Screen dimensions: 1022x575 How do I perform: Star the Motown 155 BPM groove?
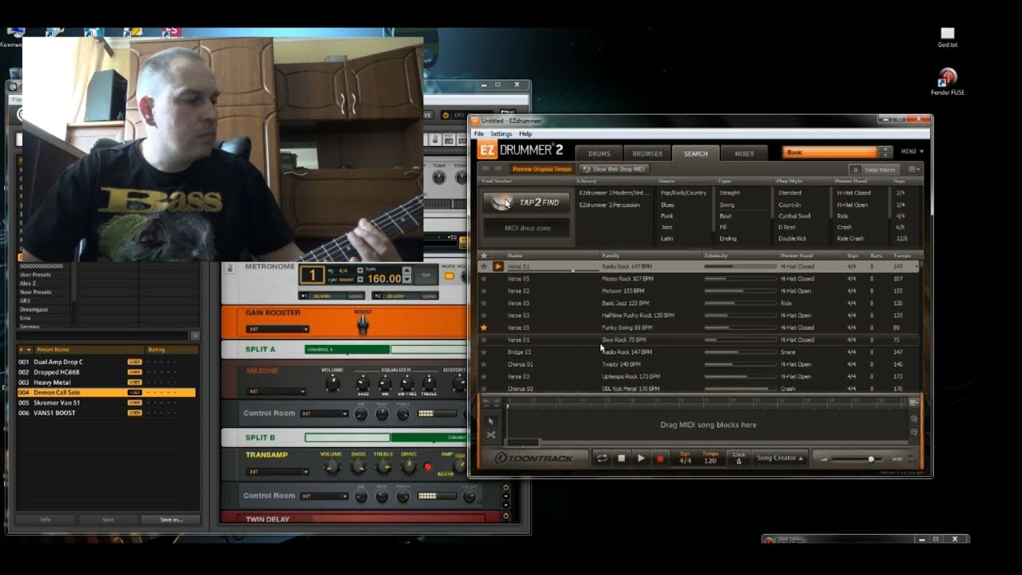coord(484,291)
